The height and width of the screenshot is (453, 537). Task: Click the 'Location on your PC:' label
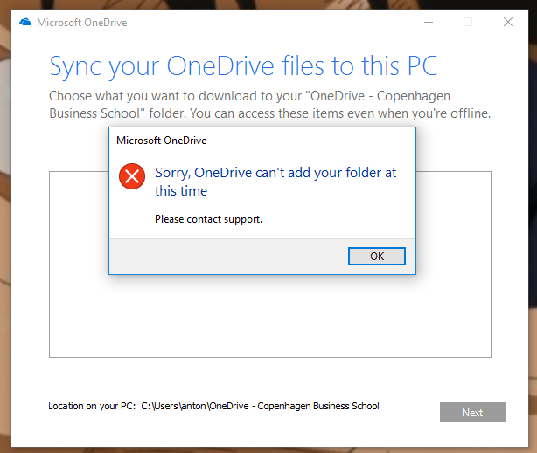click(x=92, y=406)
